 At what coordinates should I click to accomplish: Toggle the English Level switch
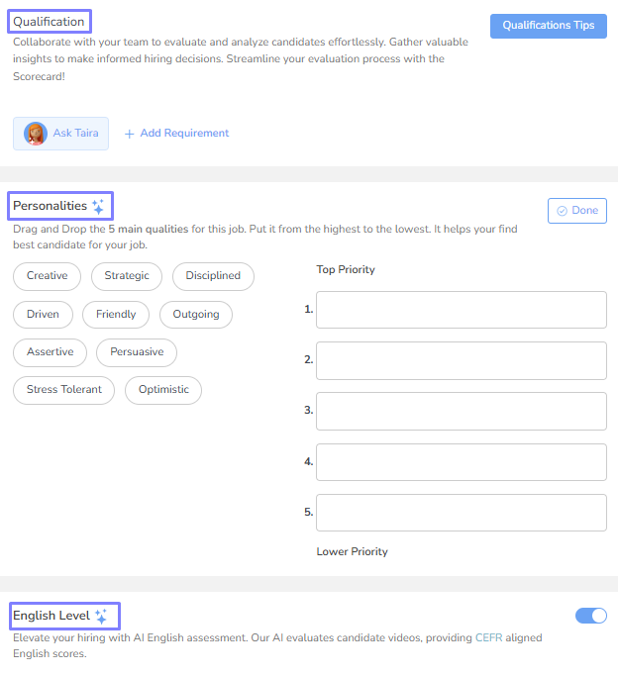tap(591, 616)
